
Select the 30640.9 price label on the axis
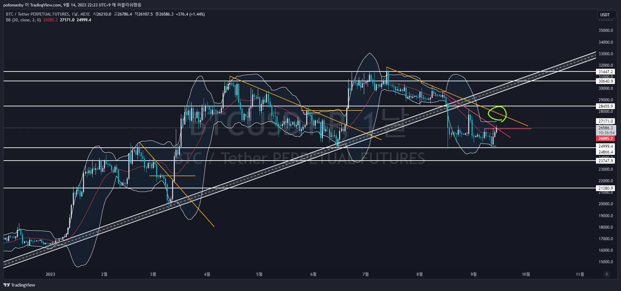[x=605, y=81]
